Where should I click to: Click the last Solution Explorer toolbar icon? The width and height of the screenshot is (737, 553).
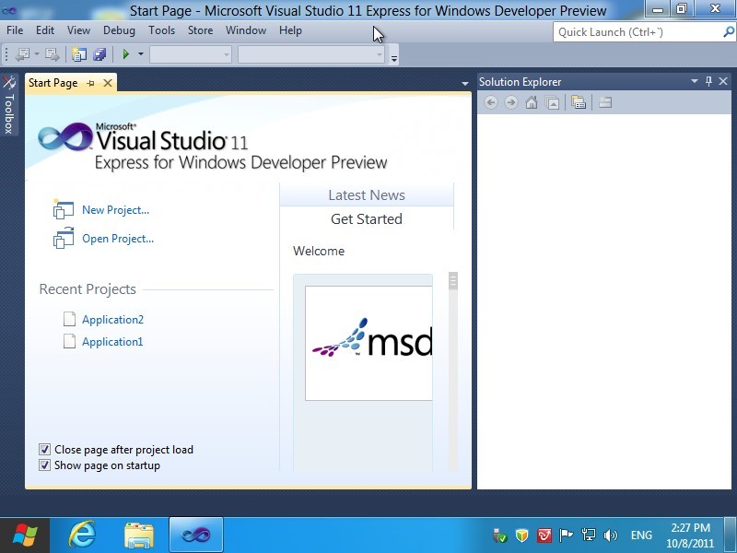(x=605, y=102)
